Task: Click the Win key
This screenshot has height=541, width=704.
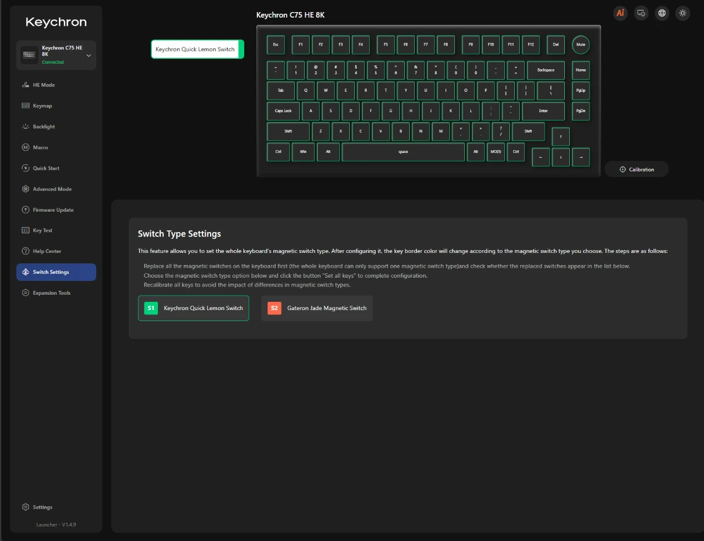Action: click(303, 152)
